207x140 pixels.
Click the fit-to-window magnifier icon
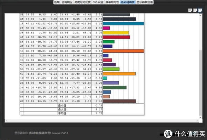click(x=200, y=10)
